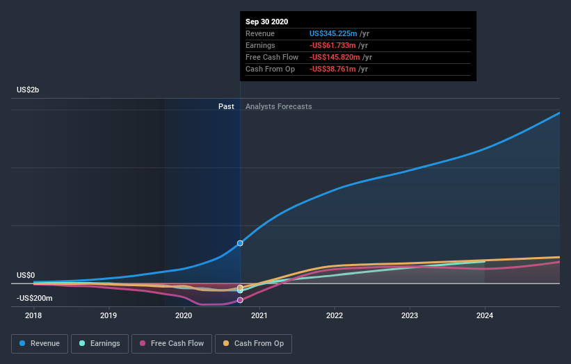Click the Free Cash Flow label in the tooltip
Screen dimensions: 571x364
pyautogui.click(x=272, y=57)
